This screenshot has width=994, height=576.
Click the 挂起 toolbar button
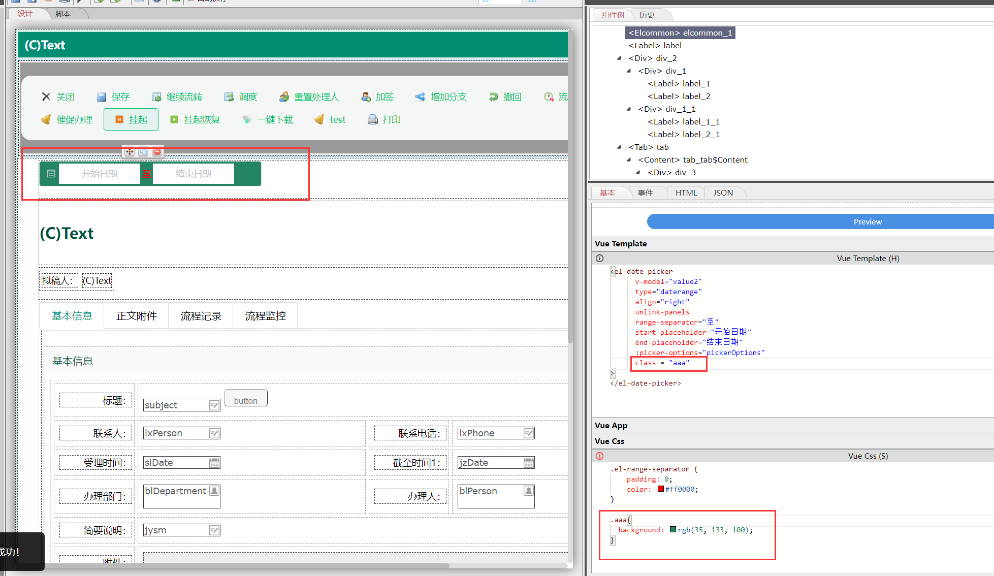click(131, 120)
